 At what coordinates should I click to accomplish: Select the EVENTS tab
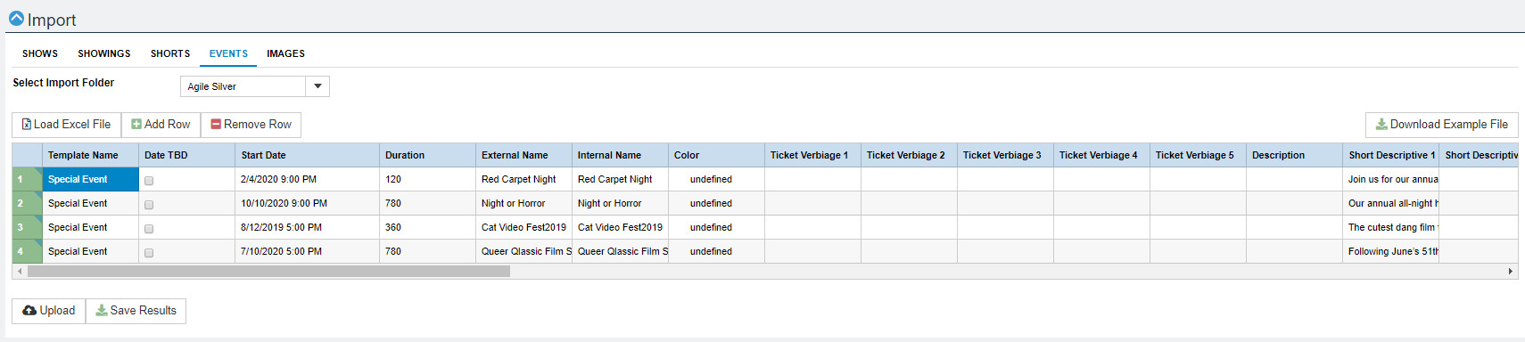tap(228, 53)
